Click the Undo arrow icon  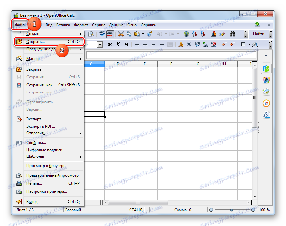(159, 34)
